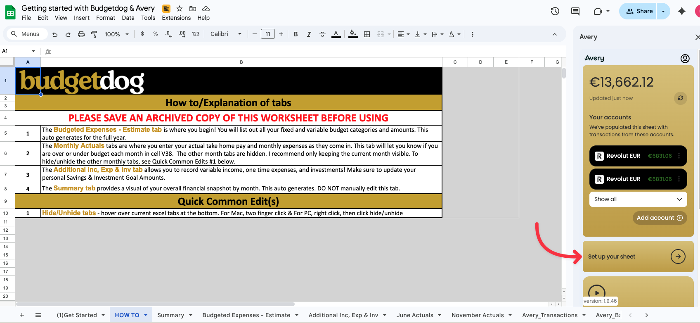The height and width of the screenshot is (323, 700).
Task: Expand the Show all accounts dropdown
Action: 638,199
